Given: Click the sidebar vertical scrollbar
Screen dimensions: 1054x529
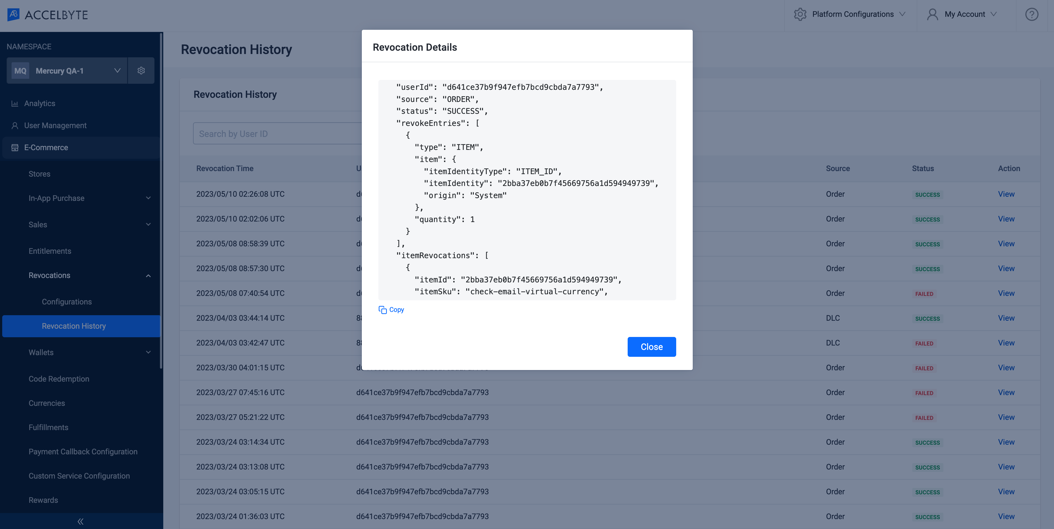Looking at the screenshot, I should point(161,200).
